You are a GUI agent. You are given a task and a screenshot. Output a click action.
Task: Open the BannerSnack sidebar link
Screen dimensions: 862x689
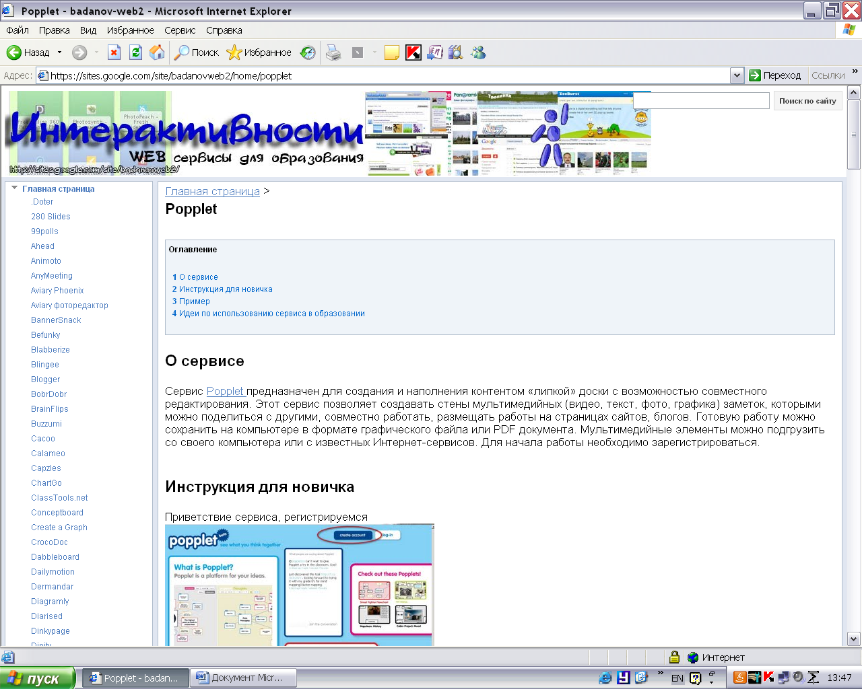56,320
